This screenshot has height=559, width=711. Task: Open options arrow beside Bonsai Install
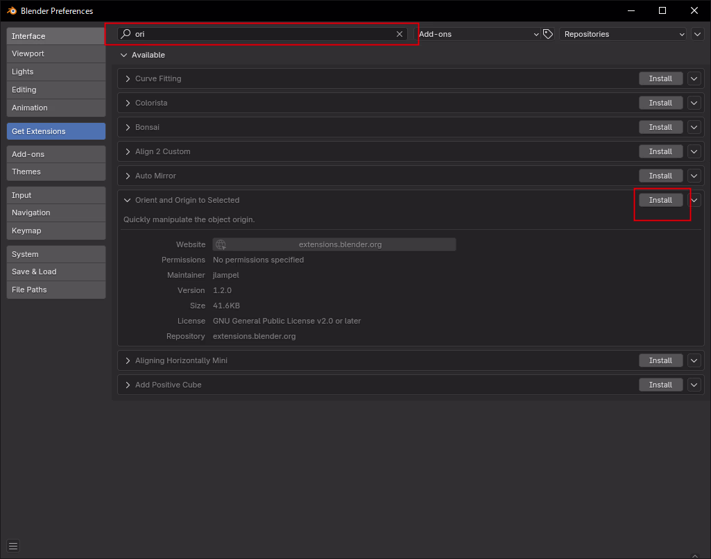click(x=694, y=127)
